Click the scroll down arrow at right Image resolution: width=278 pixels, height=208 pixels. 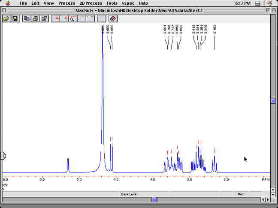pyautogui.click(x=273, y=194)
